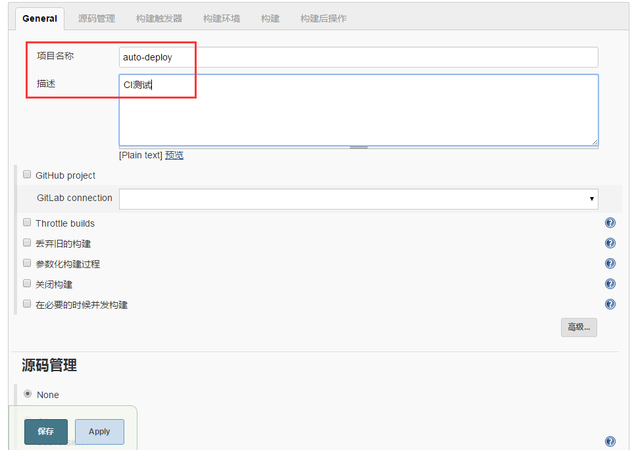The image size is (636, 450).
Task: Click into the 描述 description textarea
Action: click(358, 110)
